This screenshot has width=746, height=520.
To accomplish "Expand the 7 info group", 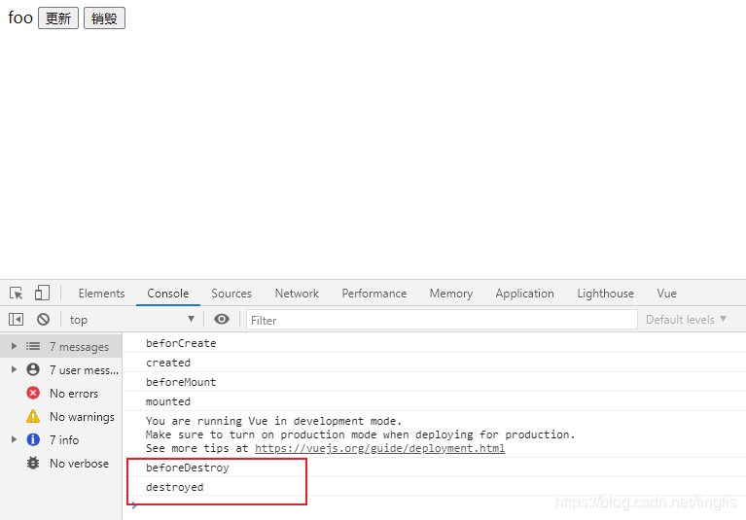I will point(14,439).
